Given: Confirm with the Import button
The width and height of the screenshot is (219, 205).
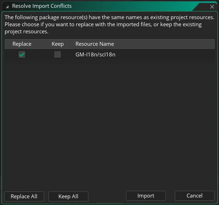Looking at the screenshot, I should (x=146, y=196).
